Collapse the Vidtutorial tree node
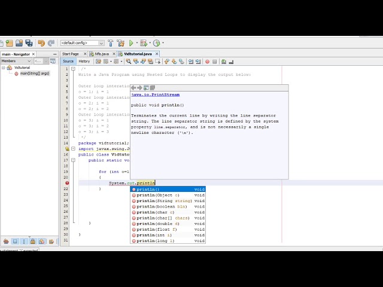383x287 pixels. tap(4, 68)
